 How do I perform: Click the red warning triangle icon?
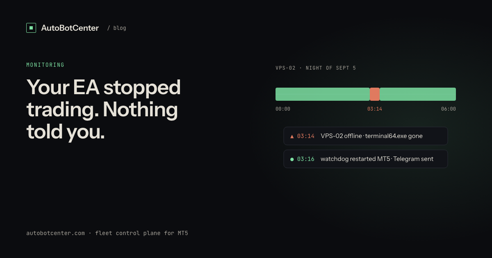(292, 136)
